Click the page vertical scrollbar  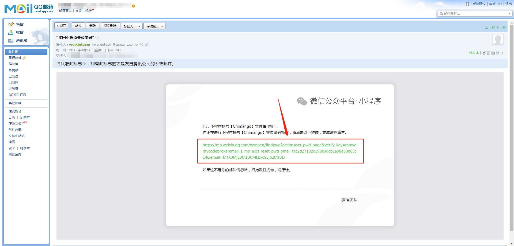coord(512,128)
